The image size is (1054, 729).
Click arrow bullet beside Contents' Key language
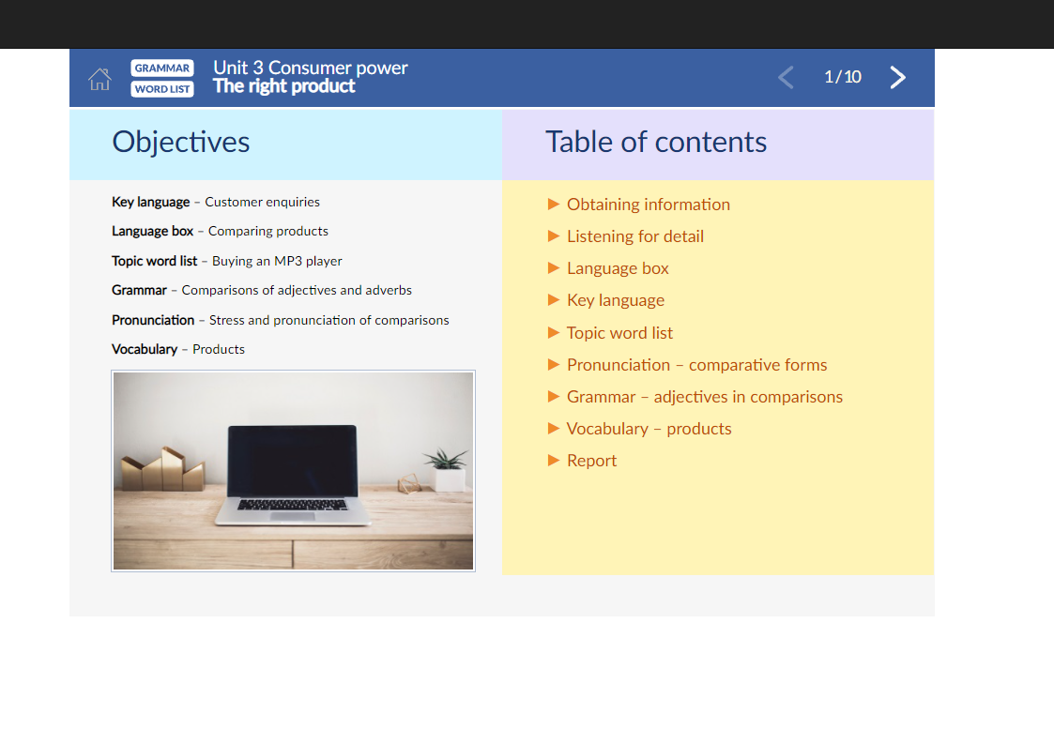coord(554,299)
